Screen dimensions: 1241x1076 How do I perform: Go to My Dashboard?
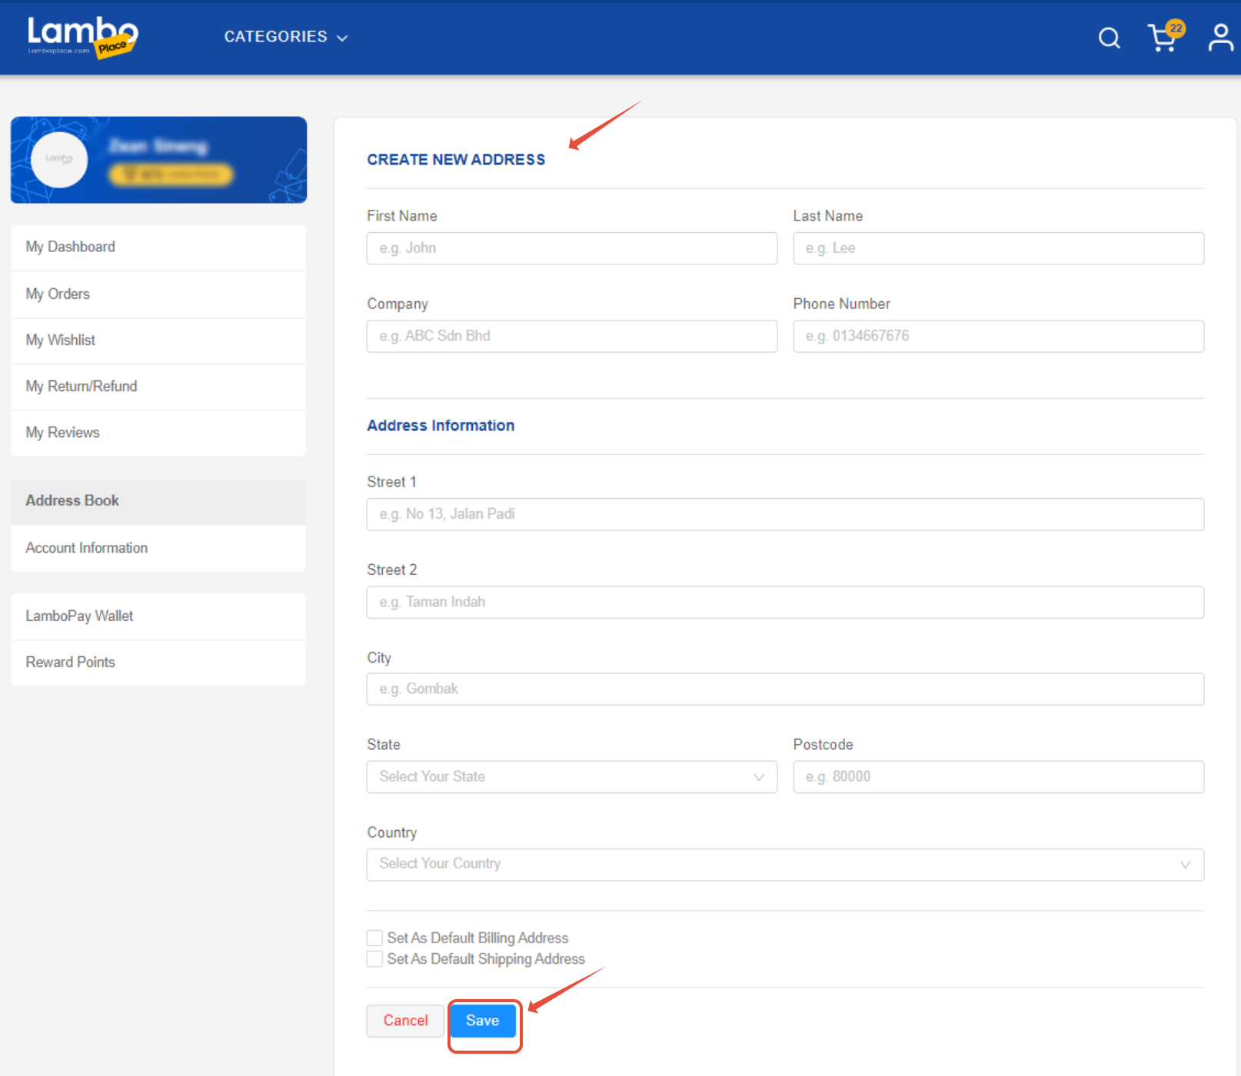point(158,247)
